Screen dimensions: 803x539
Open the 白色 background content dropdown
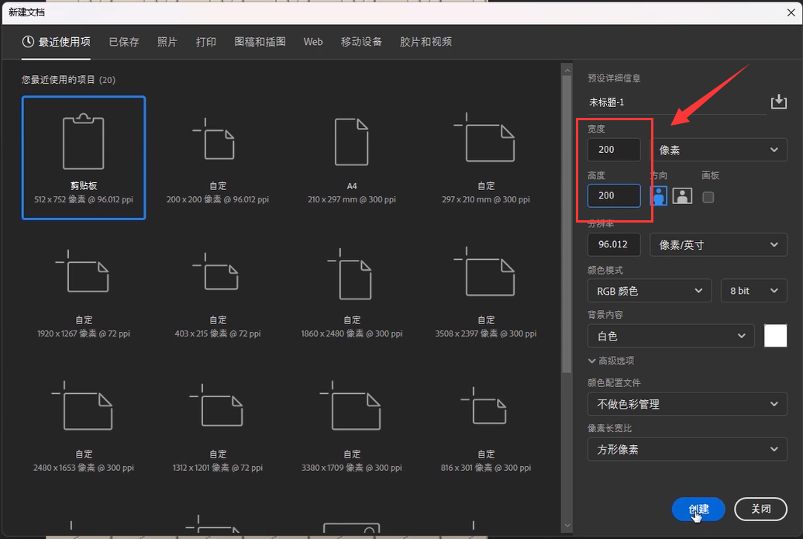(x=671, y=336)
